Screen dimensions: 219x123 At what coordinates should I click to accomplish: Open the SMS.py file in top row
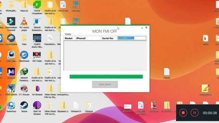(76, 6)
